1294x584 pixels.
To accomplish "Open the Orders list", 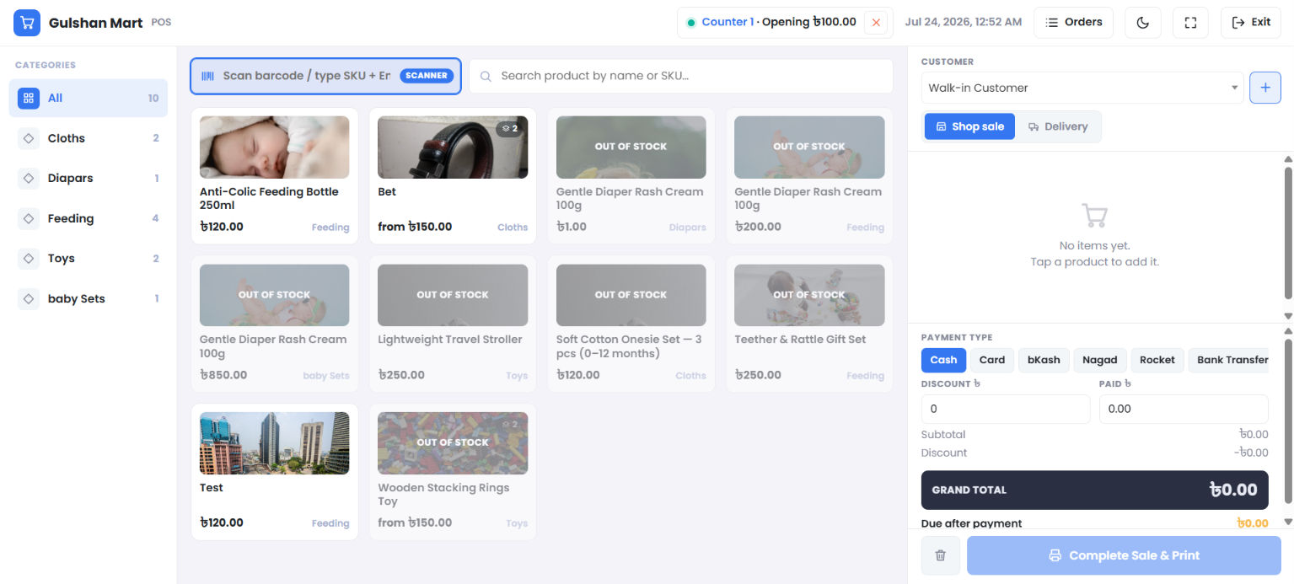I will coord(1074,23).
